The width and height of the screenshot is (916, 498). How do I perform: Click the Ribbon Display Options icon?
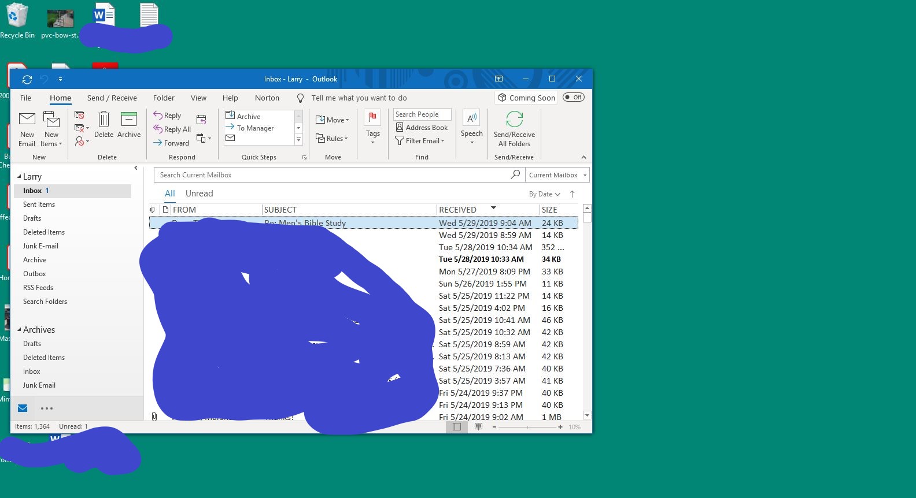[498, 79]
